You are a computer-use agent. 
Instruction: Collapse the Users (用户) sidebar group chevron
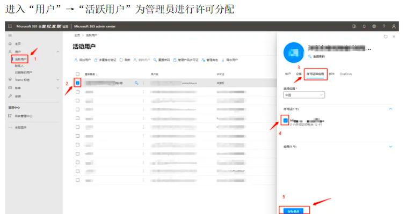pyautogui.click(x=58, y=52)
